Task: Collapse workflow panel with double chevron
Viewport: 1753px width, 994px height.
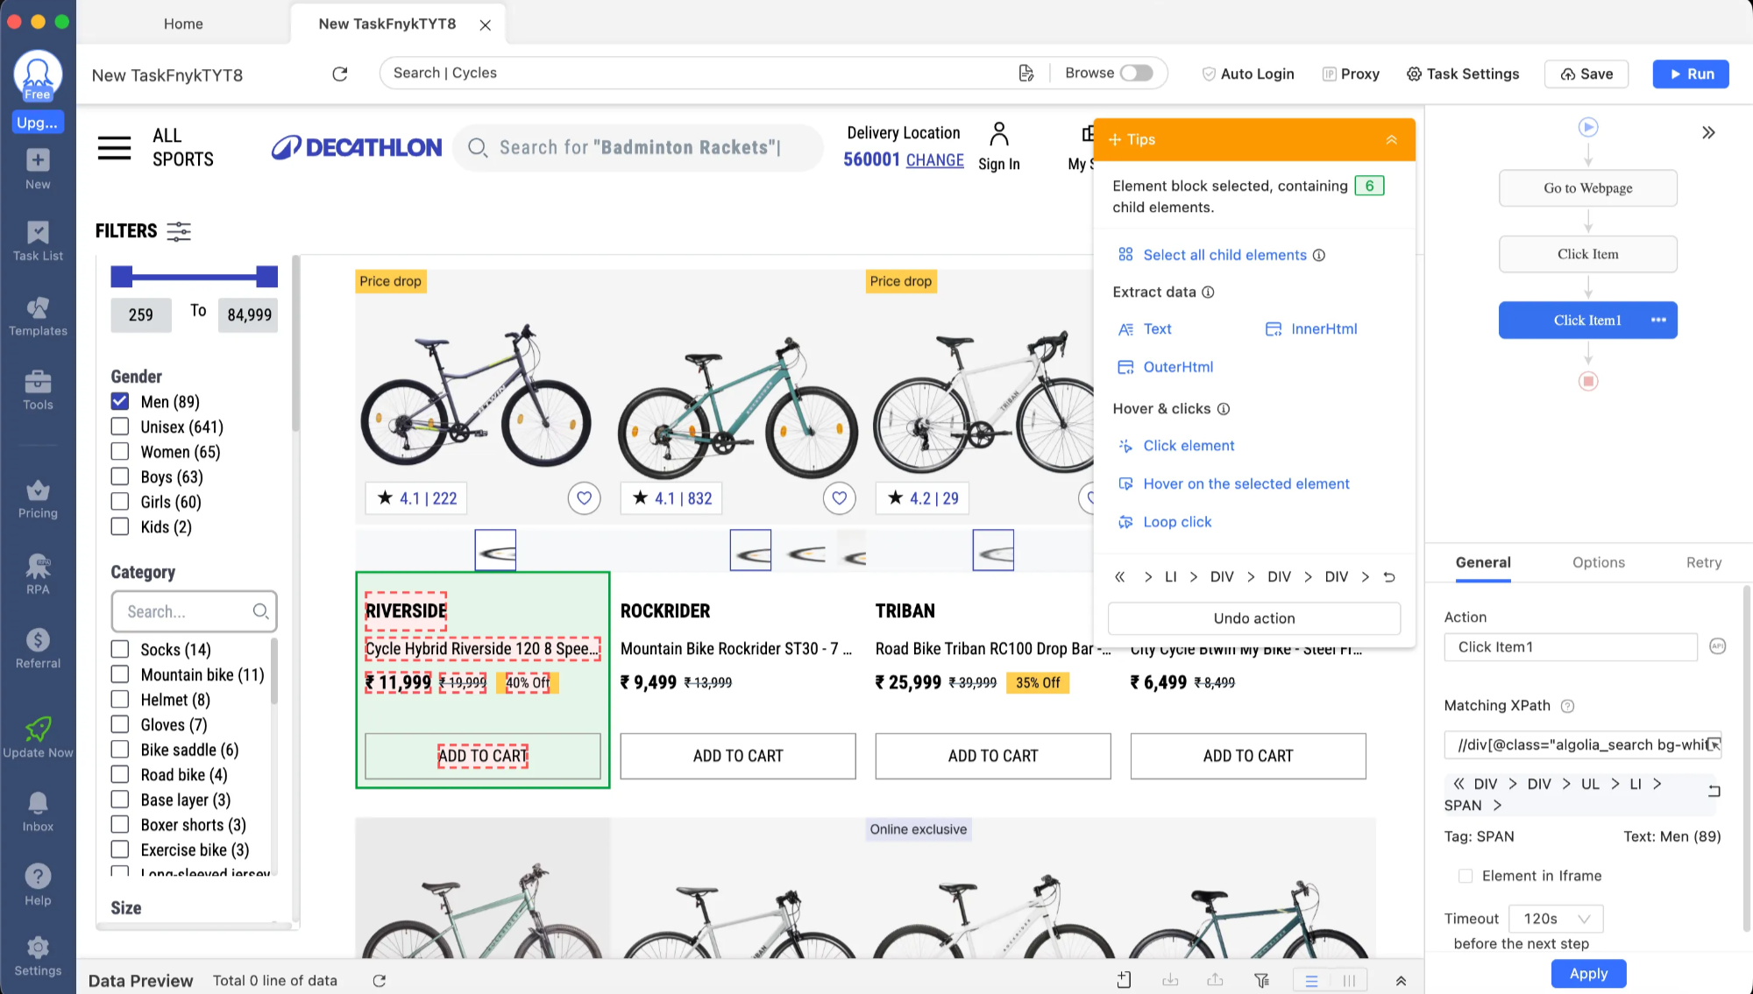Action: (1708, 133)
